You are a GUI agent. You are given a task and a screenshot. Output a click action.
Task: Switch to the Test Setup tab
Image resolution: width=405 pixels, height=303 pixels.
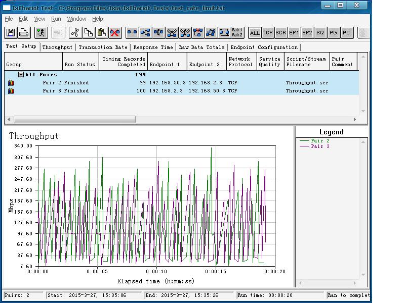click(x=21, y=46)
